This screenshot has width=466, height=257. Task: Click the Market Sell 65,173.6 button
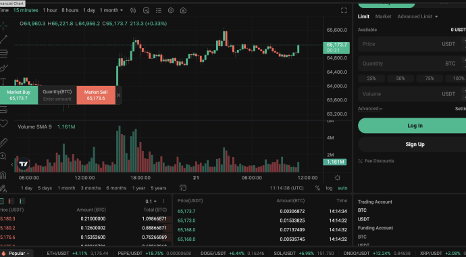pos(96,95)
